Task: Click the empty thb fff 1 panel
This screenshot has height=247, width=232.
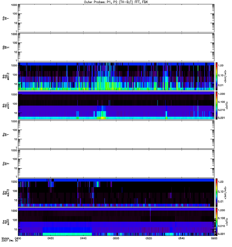Action: pos(116,18)
